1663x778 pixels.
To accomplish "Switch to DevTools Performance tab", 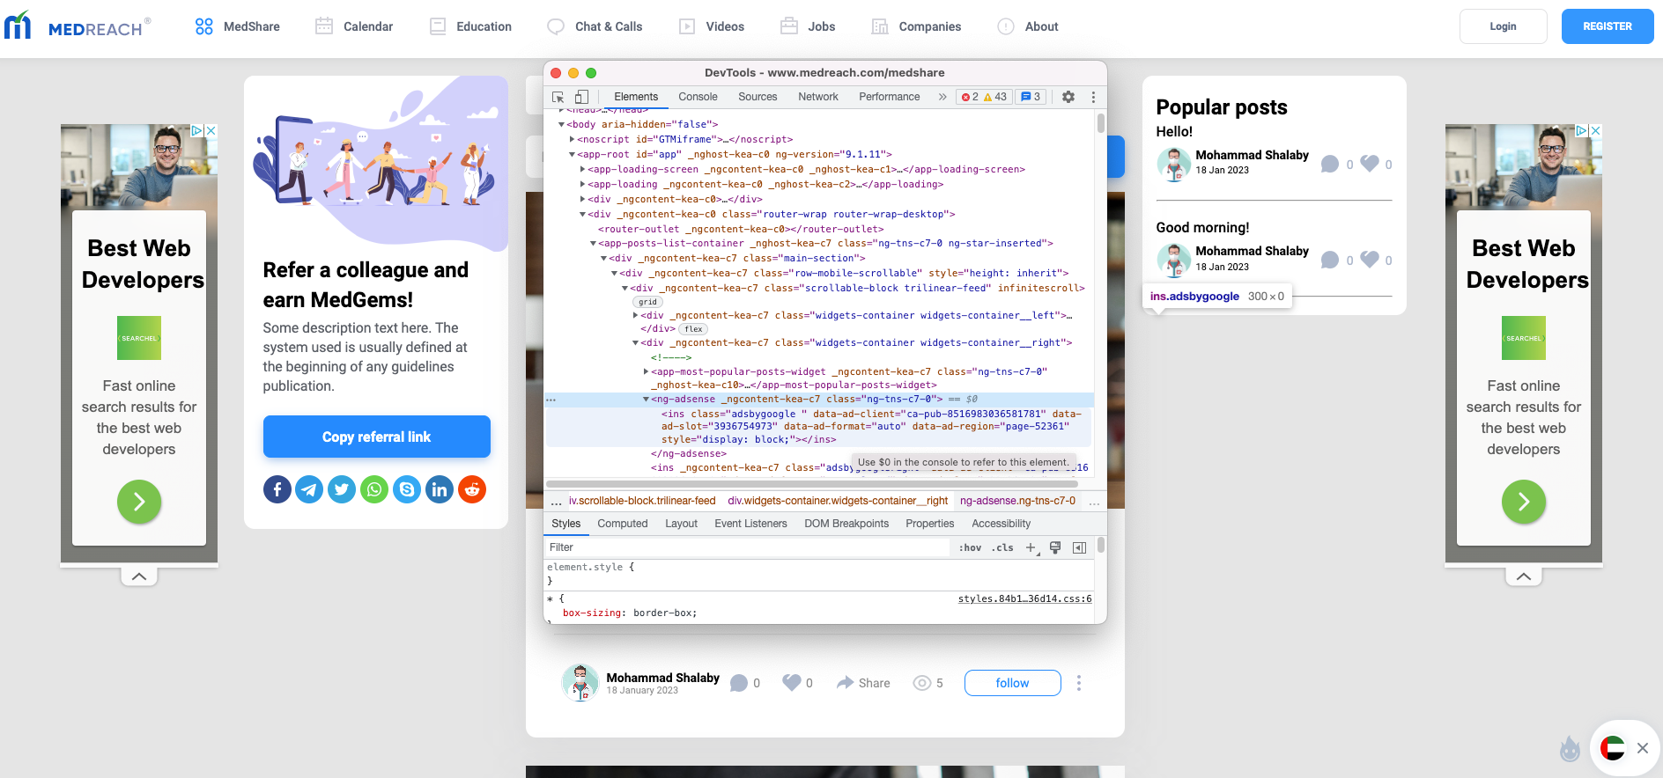I will point(890,97).
